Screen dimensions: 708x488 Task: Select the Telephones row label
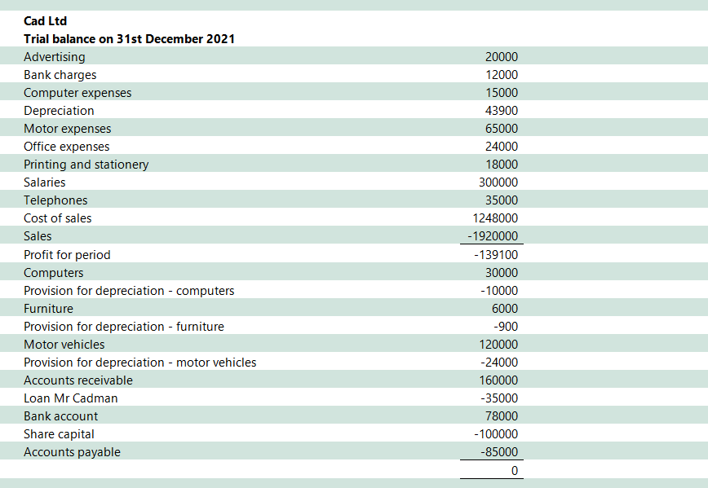coord(55,200)
